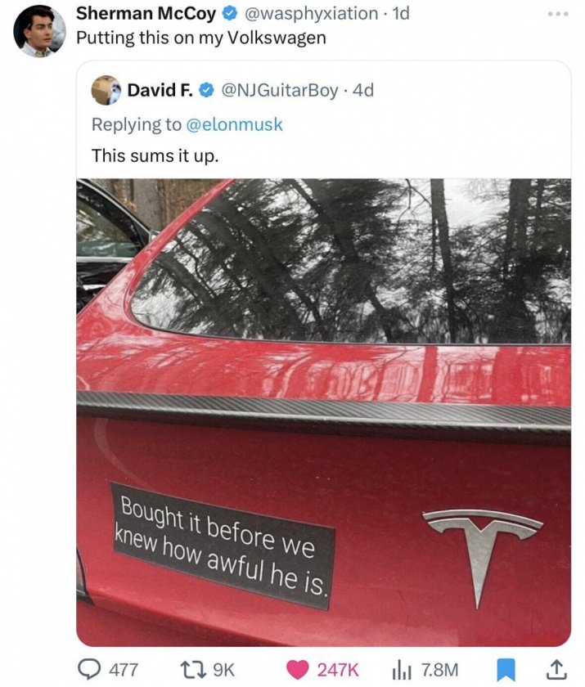
Task: Click the share upload icon
Action: click(x=556, y=669)
